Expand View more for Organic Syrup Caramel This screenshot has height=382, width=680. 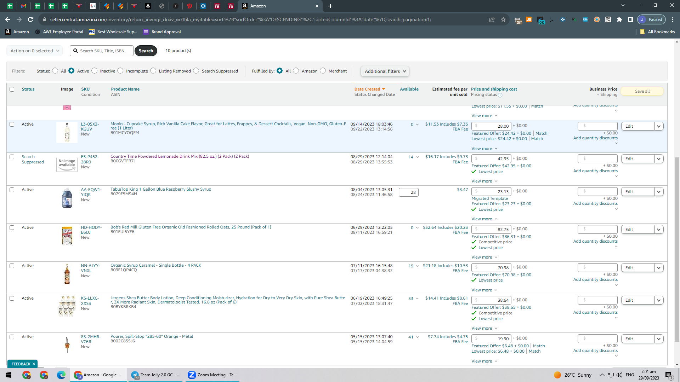(484, 290)
